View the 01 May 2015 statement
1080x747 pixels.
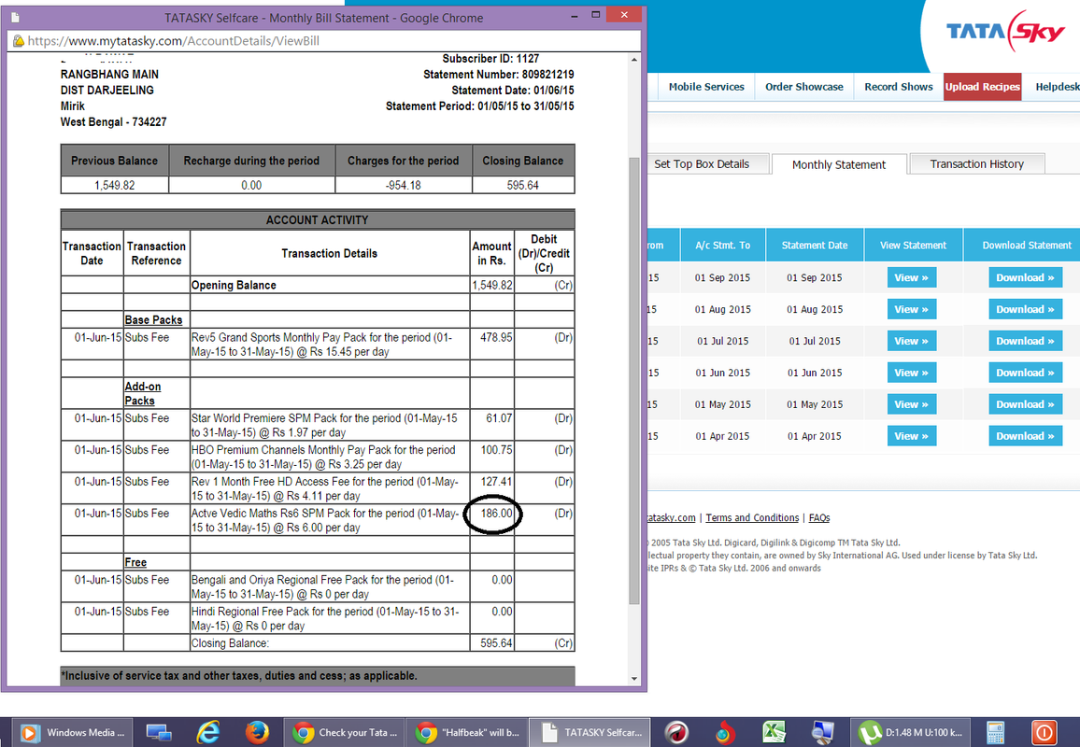[x=911, y=404]
